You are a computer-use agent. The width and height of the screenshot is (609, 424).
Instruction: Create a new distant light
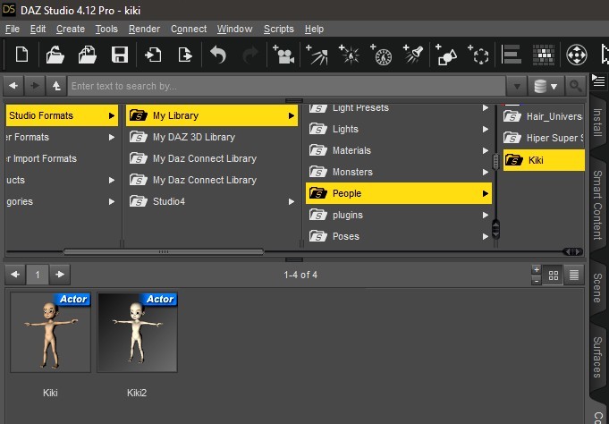[x=317, y=55]
